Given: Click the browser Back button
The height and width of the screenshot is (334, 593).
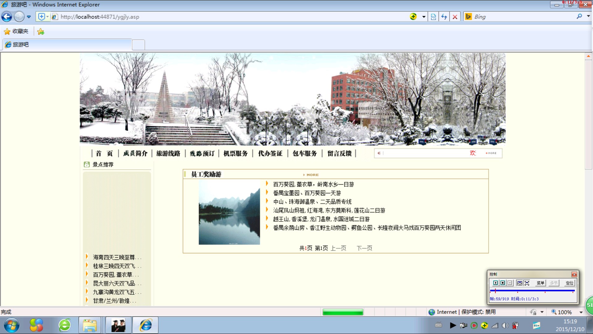Looking at the screenshot, I should [7, 17].
